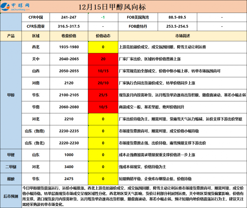Select the yellow 0 cell in 西北 row

(103, 47)
